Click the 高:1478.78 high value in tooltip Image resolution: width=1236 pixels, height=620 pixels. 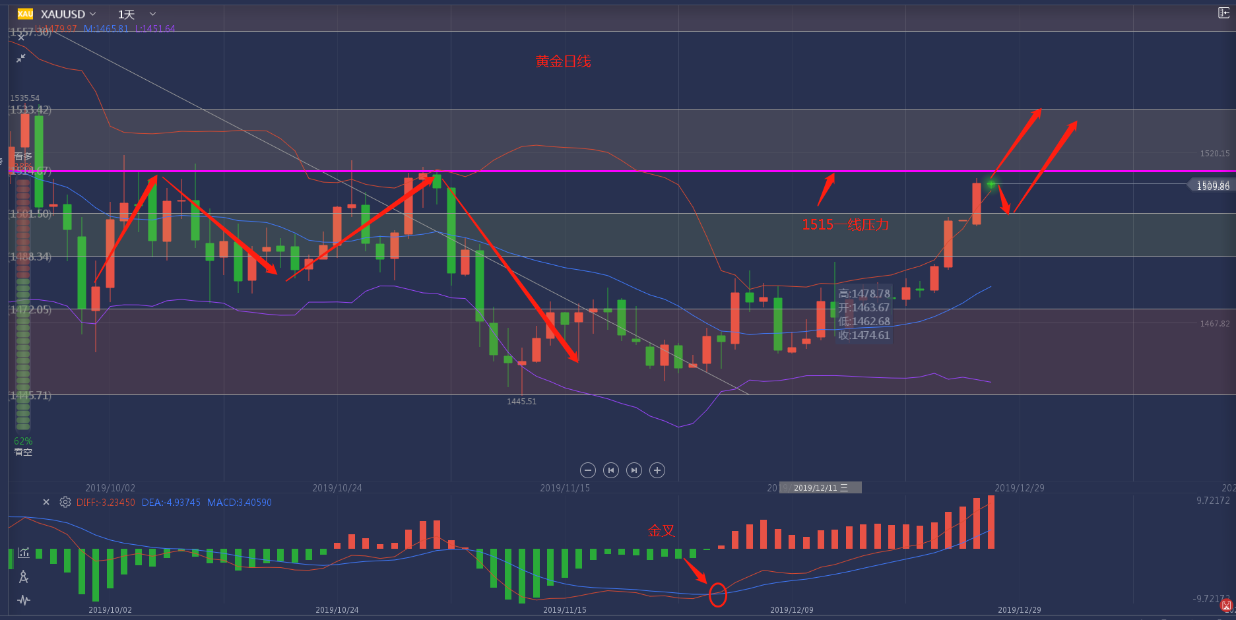864,294
